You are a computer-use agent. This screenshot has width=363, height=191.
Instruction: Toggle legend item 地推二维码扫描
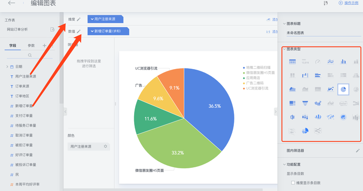(257, 68)
